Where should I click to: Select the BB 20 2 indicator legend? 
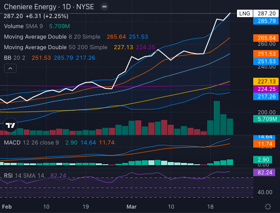[x=15, y=58]
